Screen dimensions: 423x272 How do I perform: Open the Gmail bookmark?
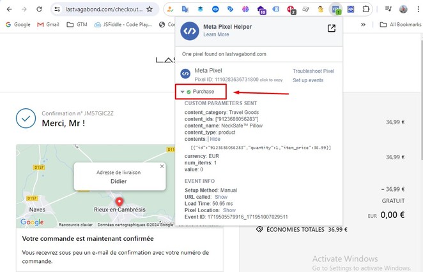(49, 24)
